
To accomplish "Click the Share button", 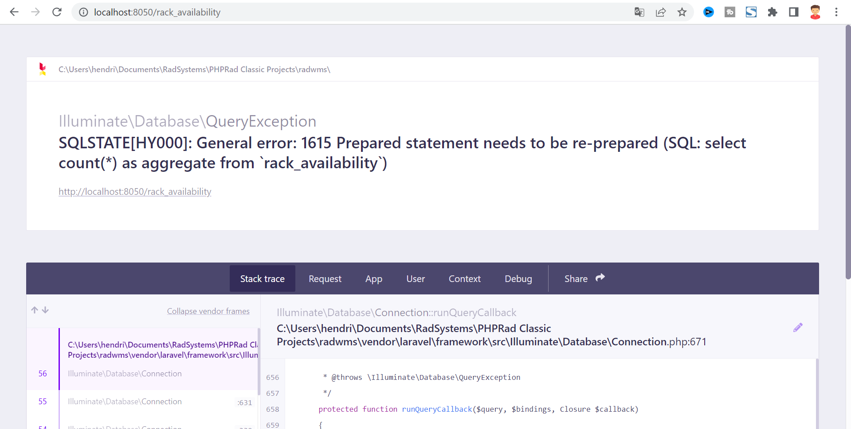I will 584,279.
